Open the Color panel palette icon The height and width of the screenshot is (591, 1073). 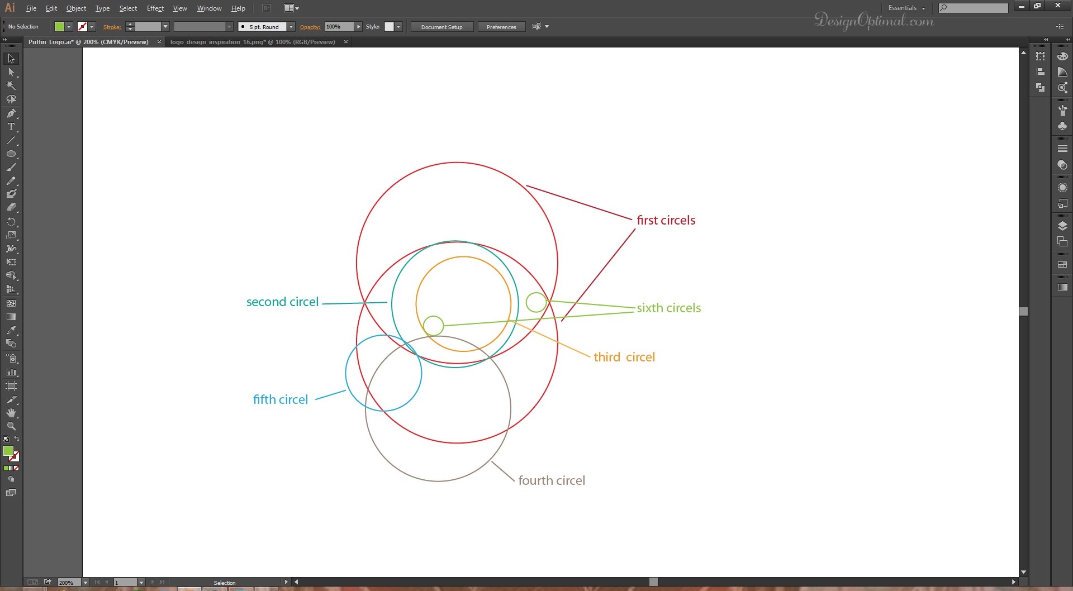point(1062,56)
